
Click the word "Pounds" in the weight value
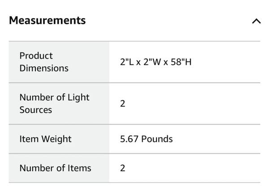tap(157, 139)
